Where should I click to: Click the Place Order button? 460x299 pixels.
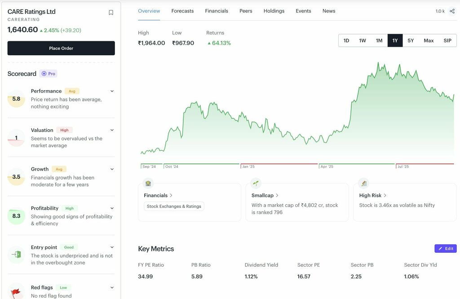[x=61, y=48]
